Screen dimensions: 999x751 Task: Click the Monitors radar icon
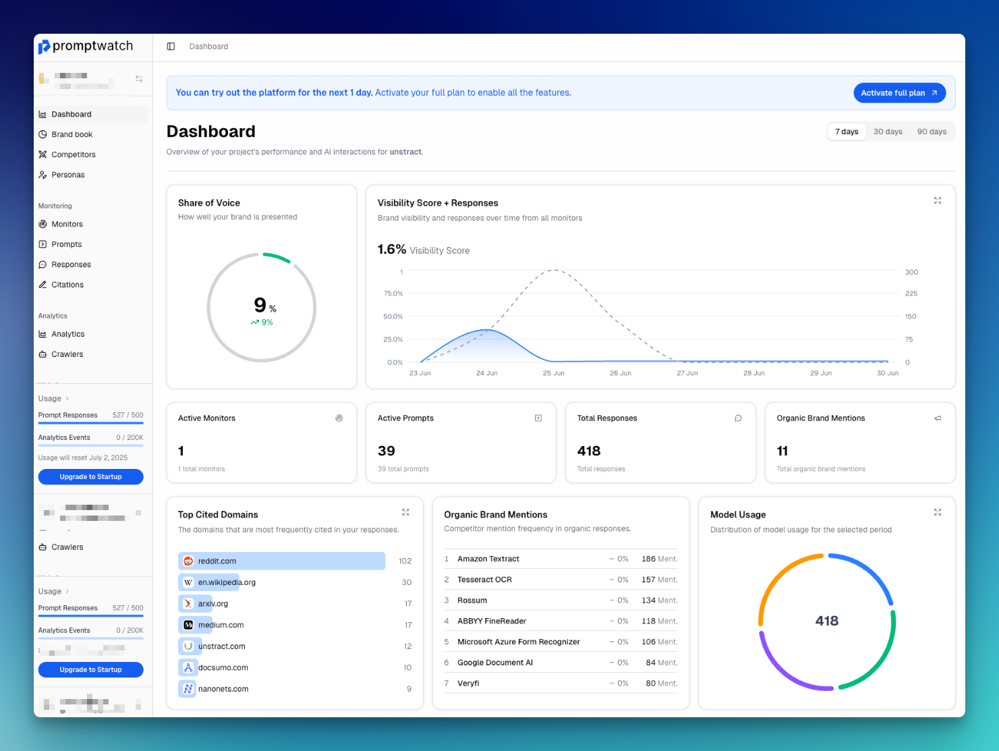point(42,224)
